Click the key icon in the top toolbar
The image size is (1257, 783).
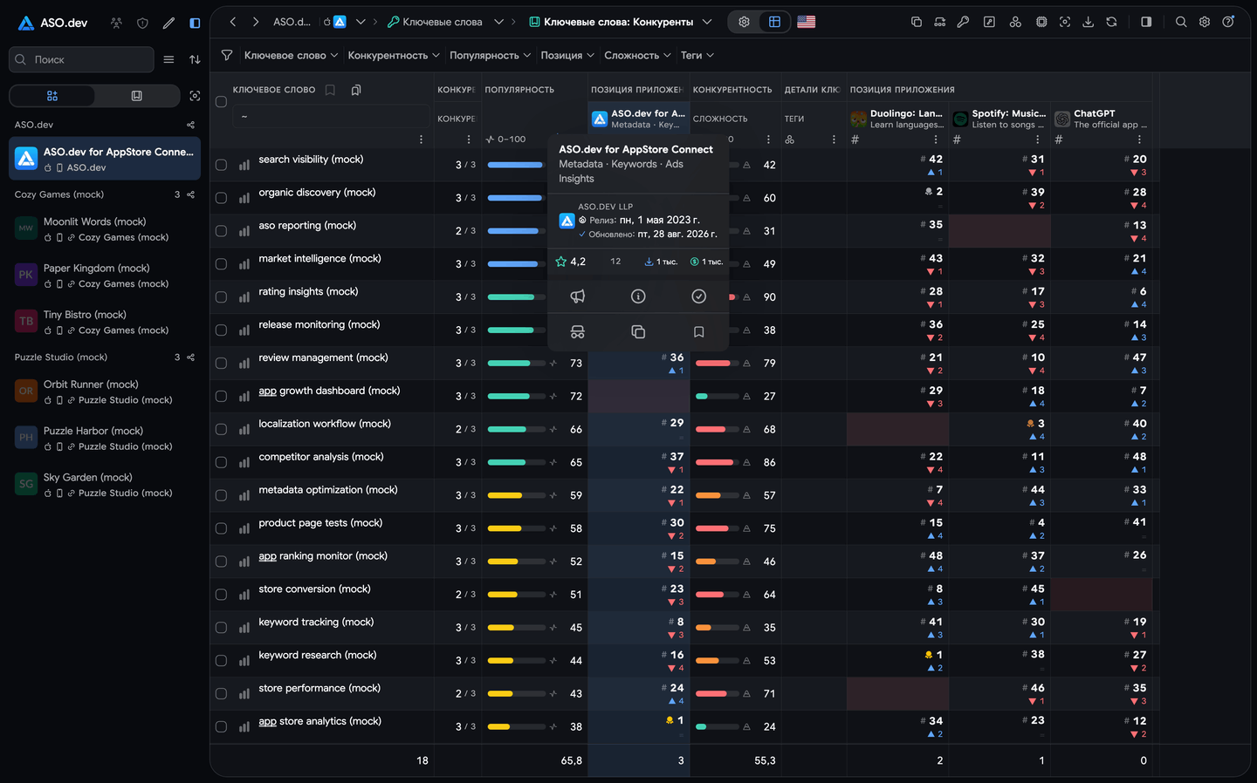(963, 22)
